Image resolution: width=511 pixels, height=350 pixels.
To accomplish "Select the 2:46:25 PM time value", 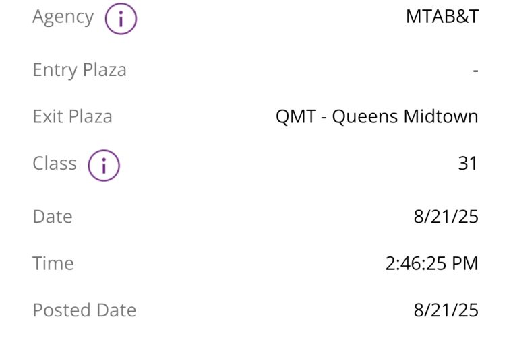I will pos(431,263).
